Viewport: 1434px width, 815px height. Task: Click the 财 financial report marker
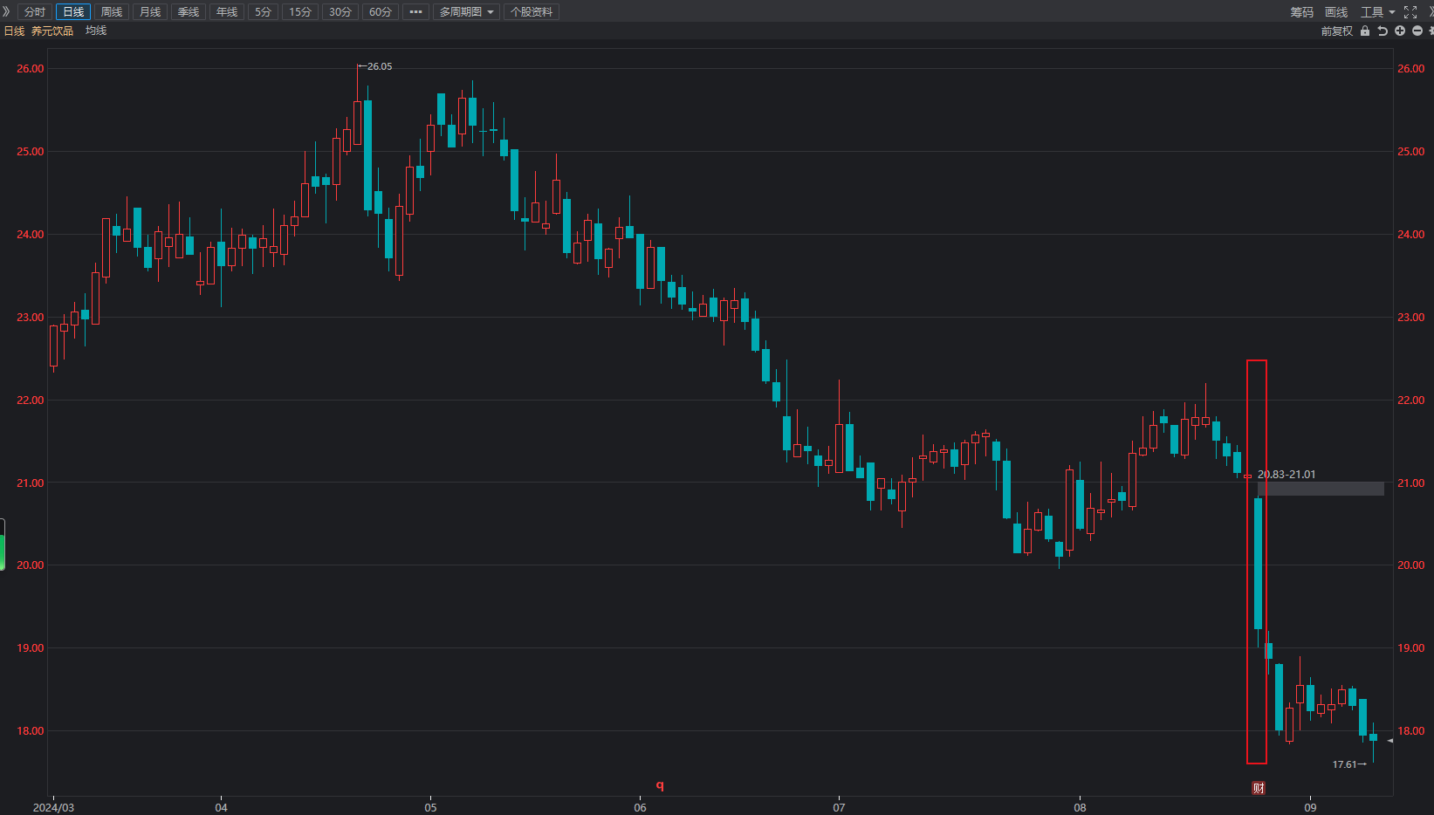pos(1259,788)
